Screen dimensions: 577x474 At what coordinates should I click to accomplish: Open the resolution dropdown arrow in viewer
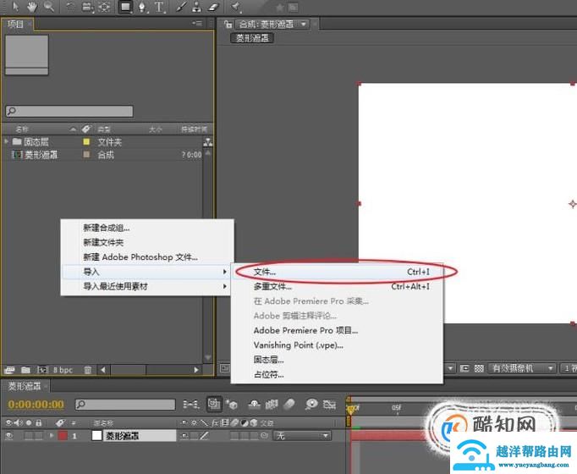tap(451, 368)
